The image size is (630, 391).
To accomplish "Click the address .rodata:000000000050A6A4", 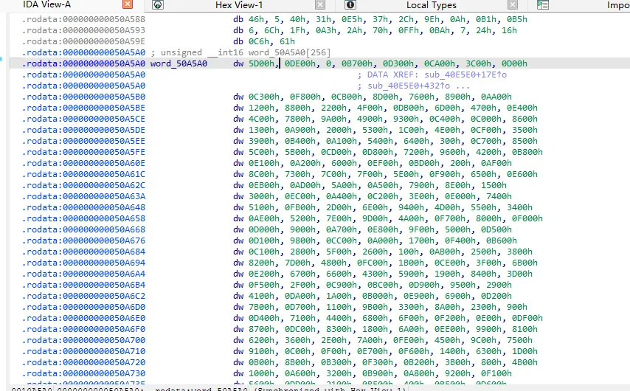I will tap(83, 274).
